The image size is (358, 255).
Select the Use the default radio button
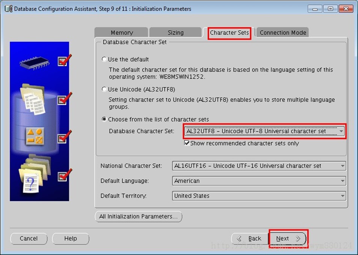click(104, 59)
